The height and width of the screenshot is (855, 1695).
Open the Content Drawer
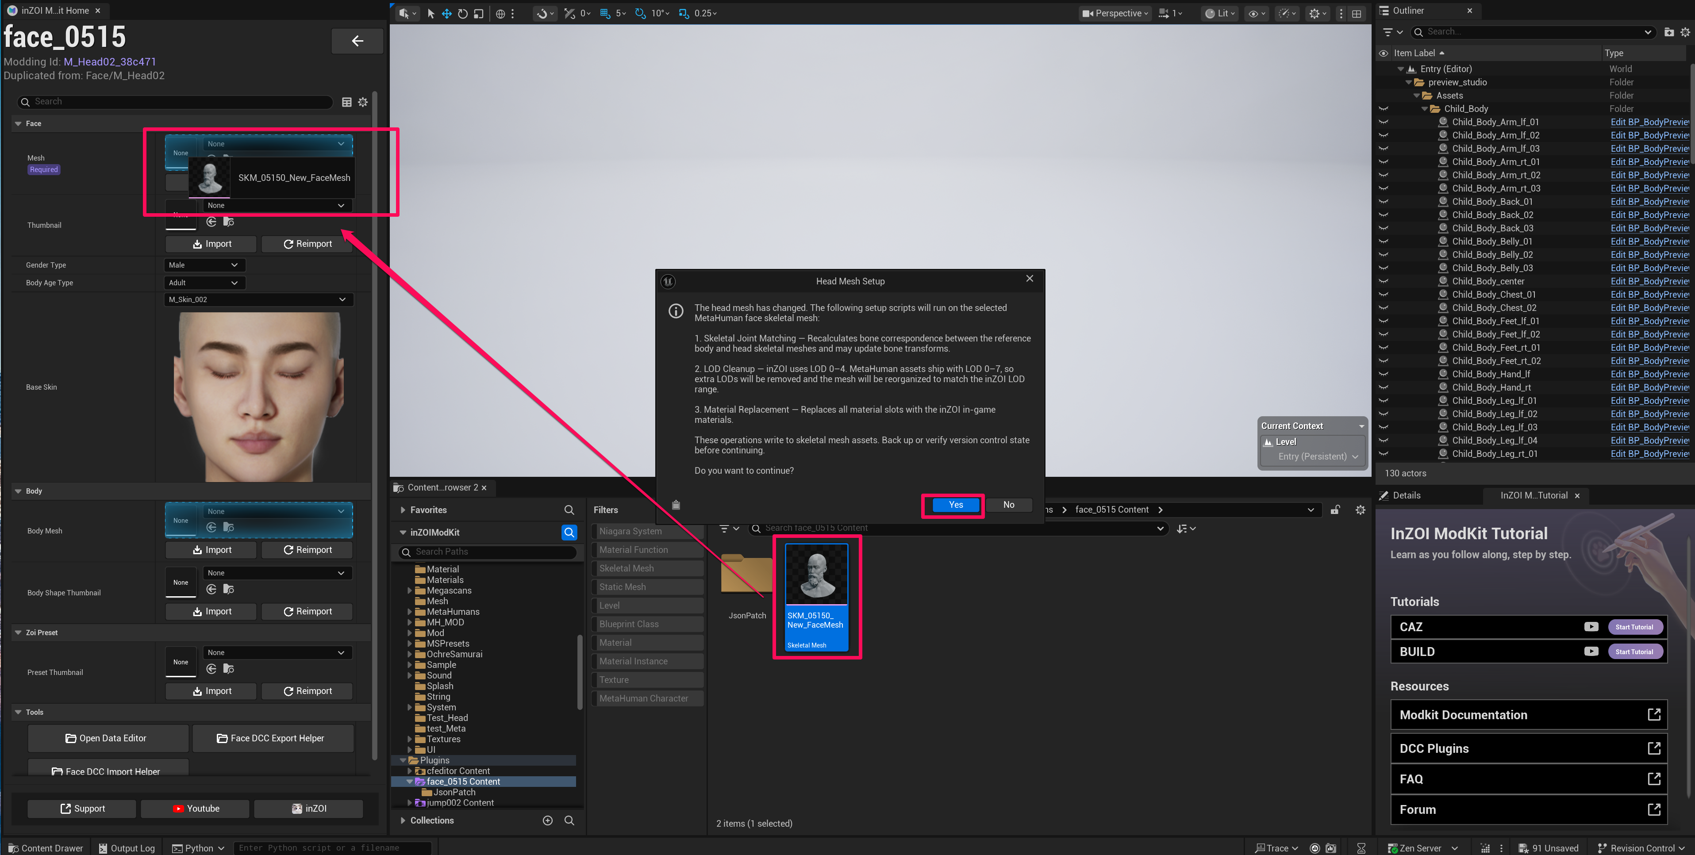tap(46, 848)
